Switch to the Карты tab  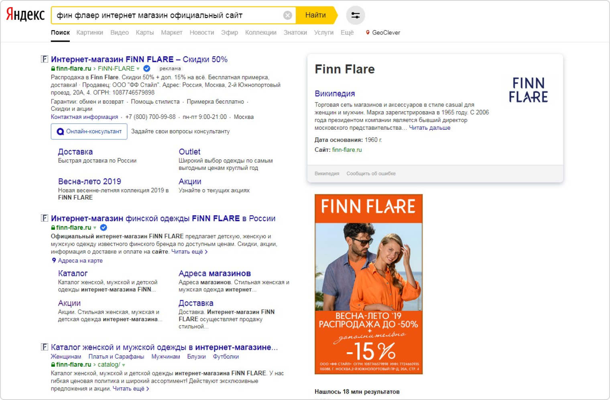coord(144,33)
